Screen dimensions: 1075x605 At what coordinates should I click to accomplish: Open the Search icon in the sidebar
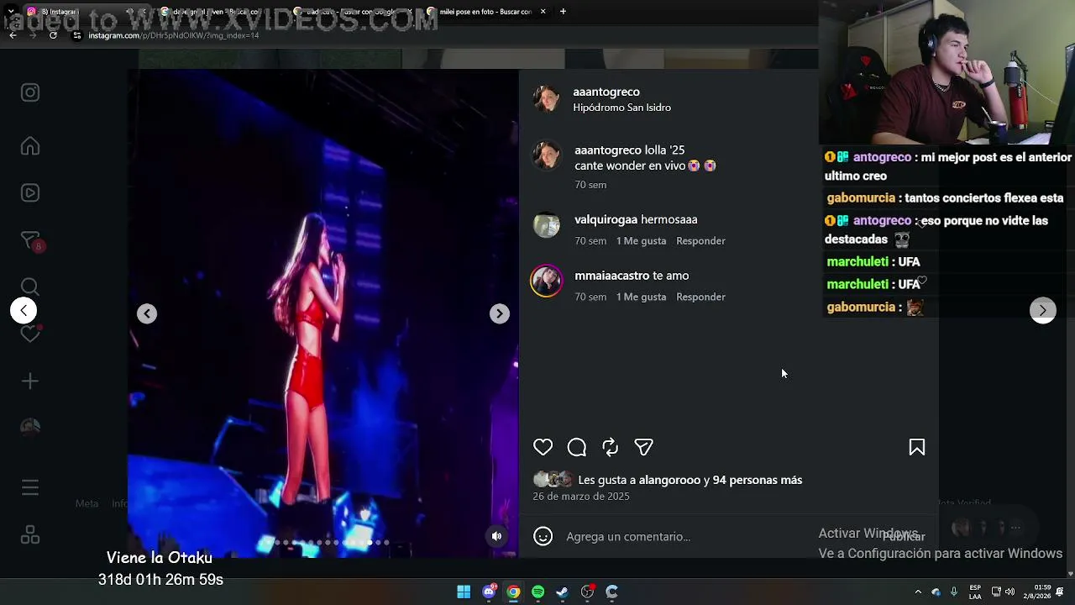tap(30, 287)
